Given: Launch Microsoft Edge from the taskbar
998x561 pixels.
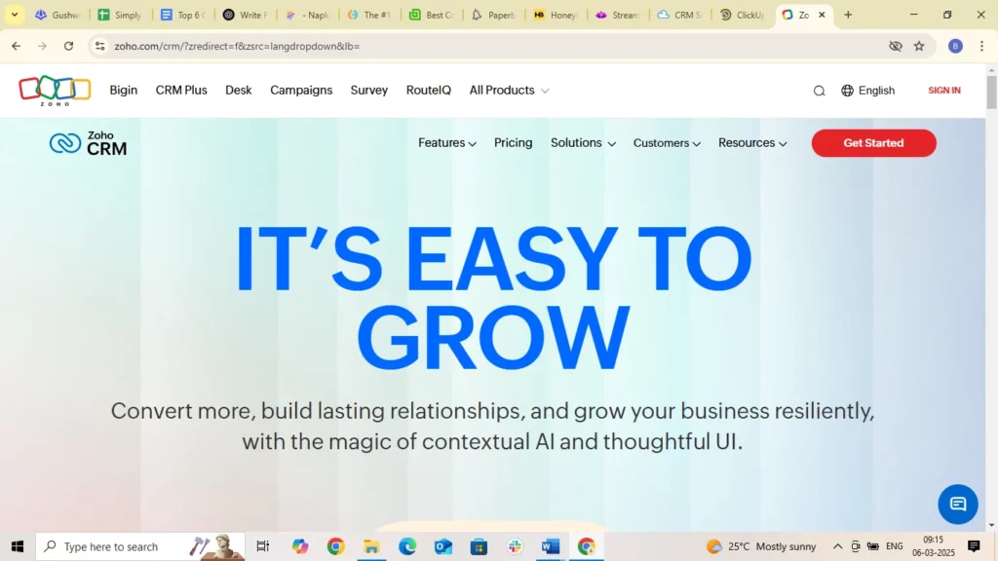Looking at the screenshot, I should pyautogui.click(x=407, y=546).
